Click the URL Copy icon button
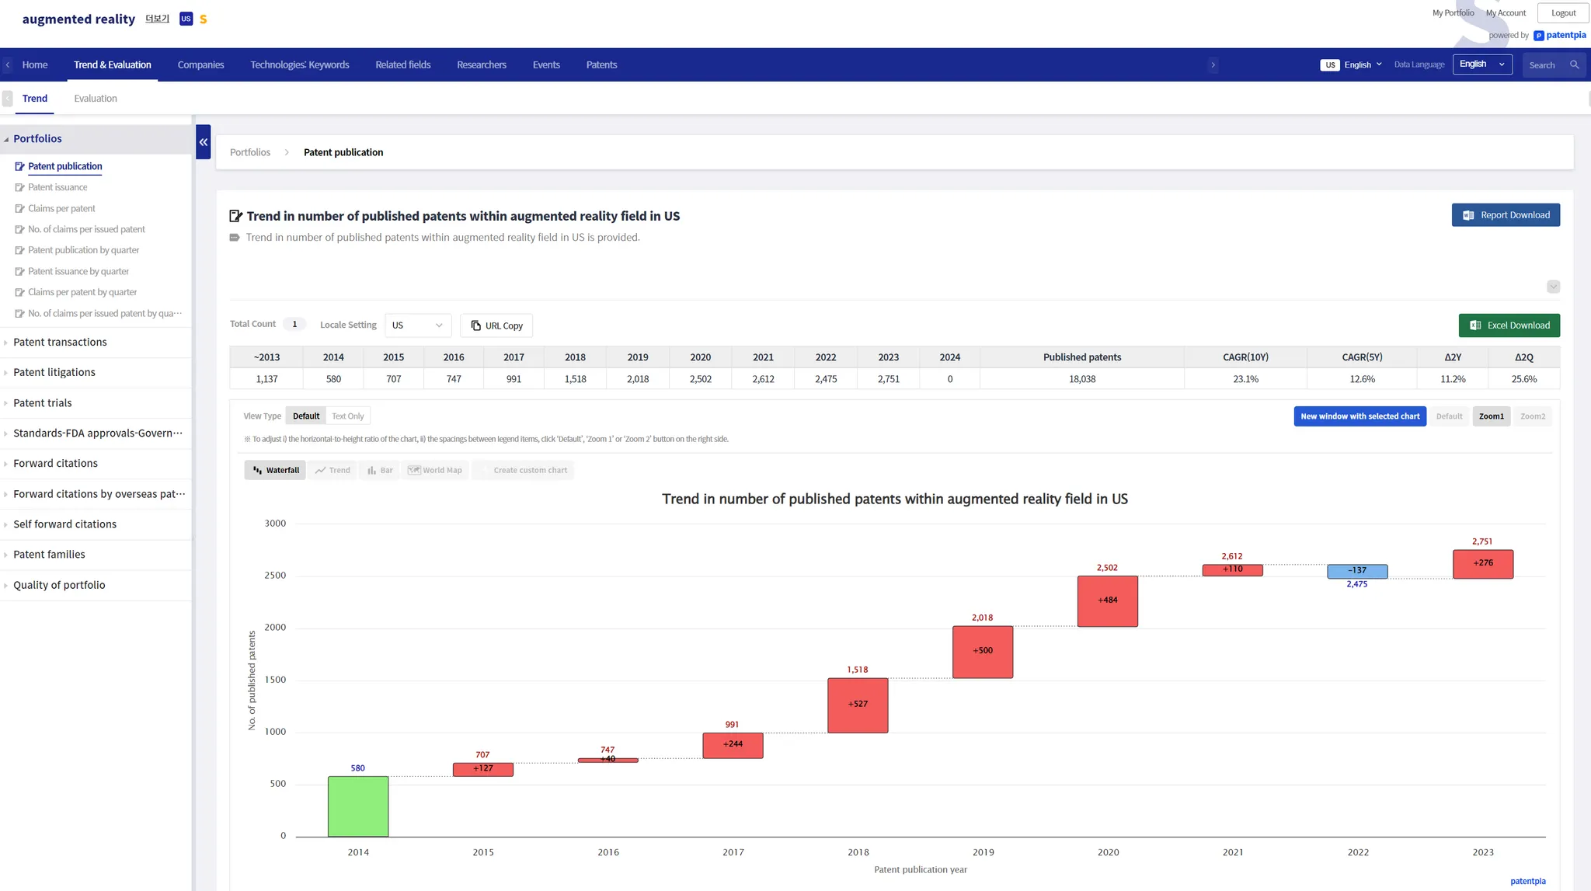Viewport: 1591px width, 891px height. 496,325
